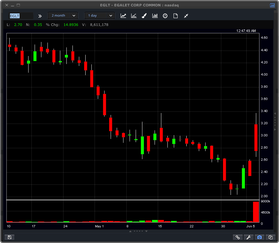This screenshot has width=279, height=243.
Task: Click the line chart style icon
Action: [123, 16]
